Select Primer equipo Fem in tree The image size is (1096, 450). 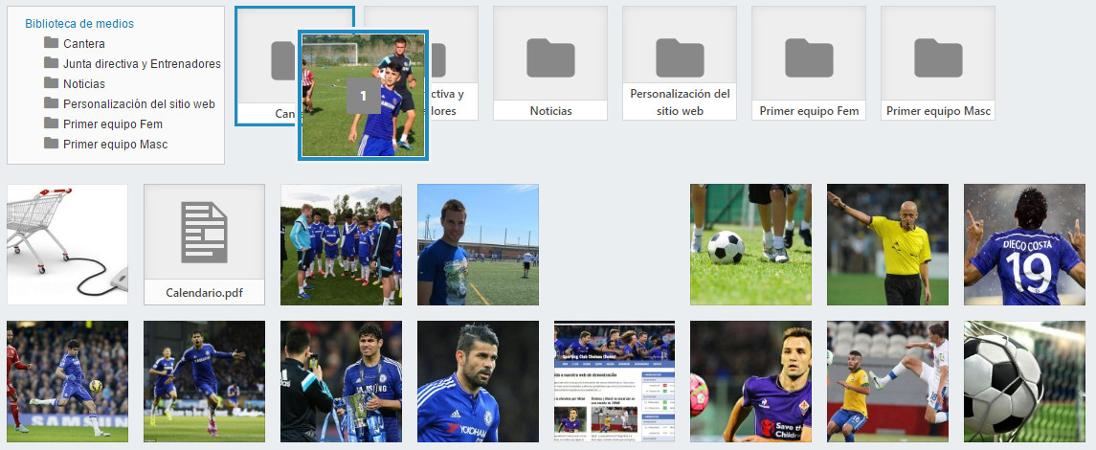pos(112,124)
